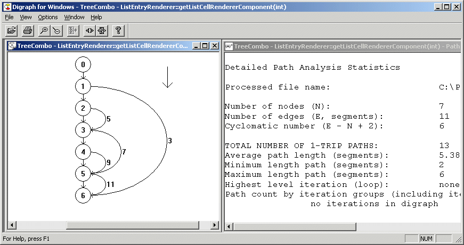This screenshot has width=464, height=245.
Task: Open the Options menu
Action: pos(48,17)
